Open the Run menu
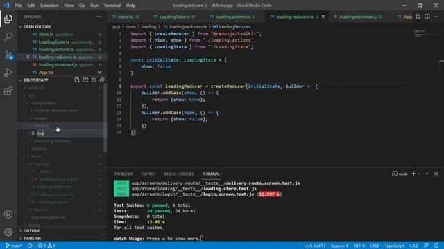The image size is (444, 249). [x=94, y=5]
